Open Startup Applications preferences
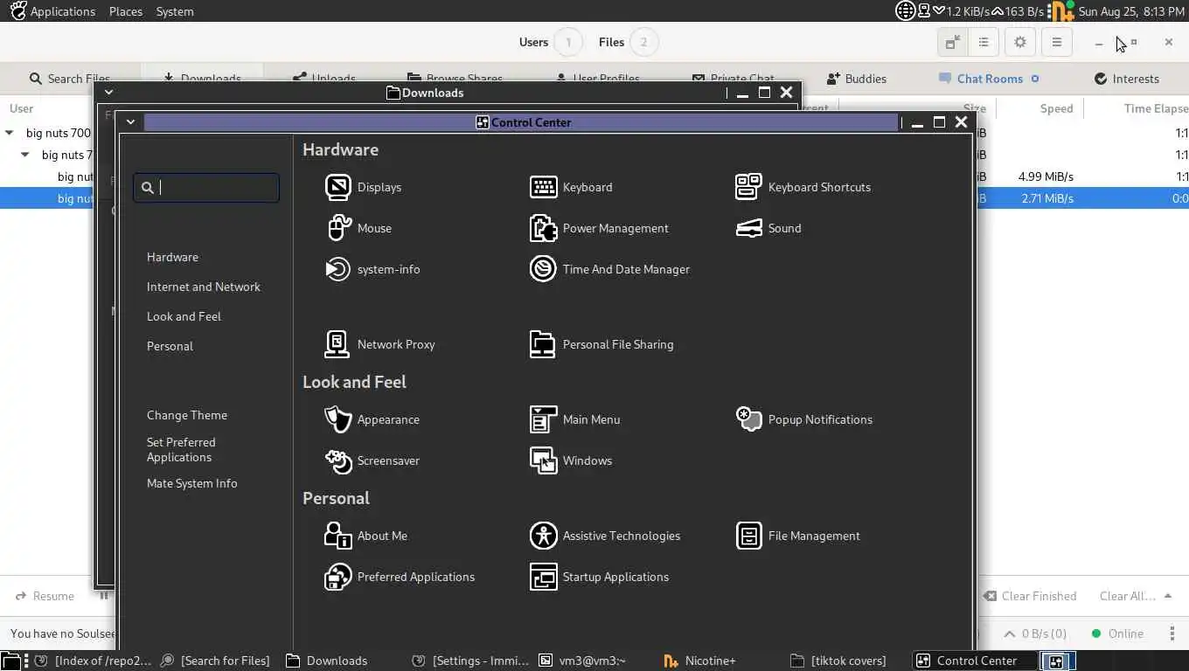The image size is (1189, 671). (x=599, y=577)
